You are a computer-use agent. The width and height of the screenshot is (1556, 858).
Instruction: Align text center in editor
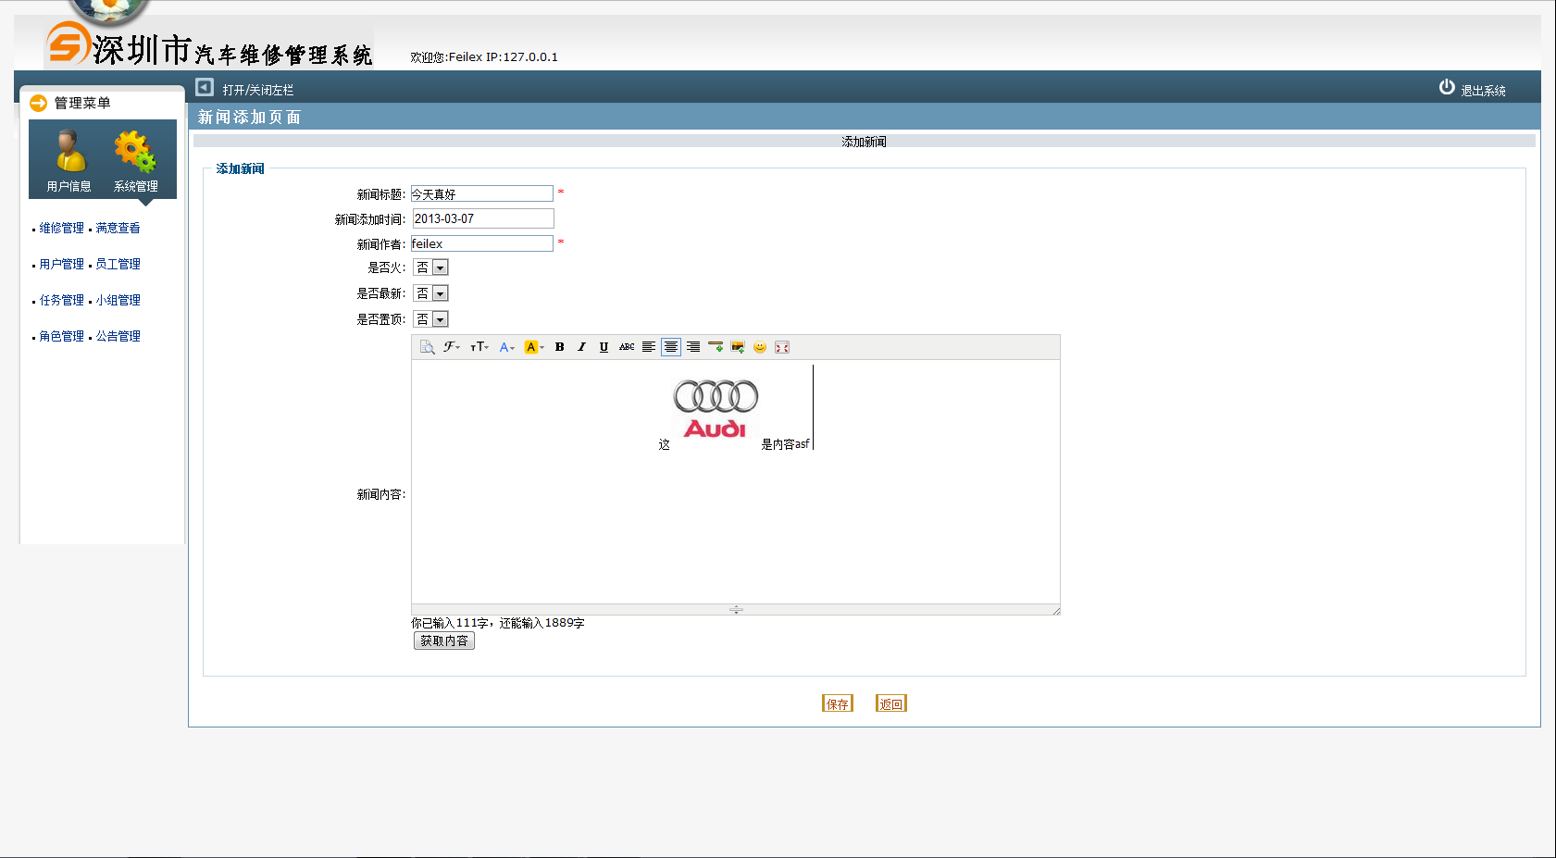point(671,347)
